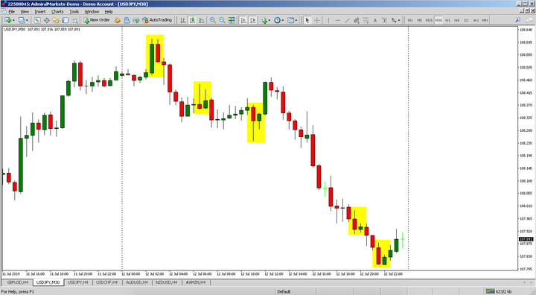Open the Profiles toolbar icon
Viewport: 536px width, 295px height.
pyautogui.click(x=21, y=20)
